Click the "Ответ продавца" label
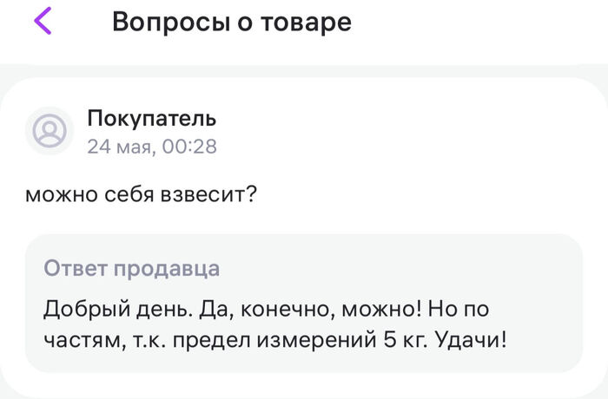608x399 pixels. pos(131,268)
